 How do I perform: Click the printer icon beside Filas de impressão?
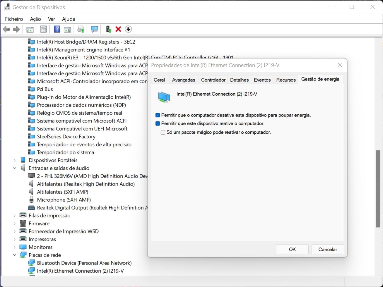[23, 215]
